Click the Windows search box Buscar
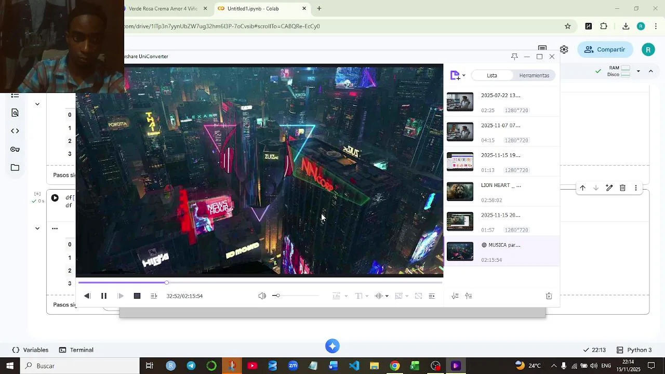This screenshot has width=665, height=374. coord(80,366)
